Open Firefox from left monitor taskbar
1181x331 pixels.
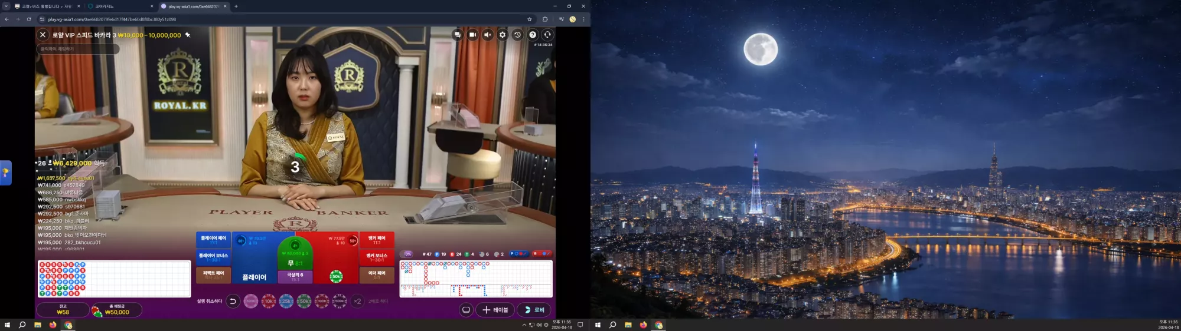pyautogui.click(x=53, y=325)
